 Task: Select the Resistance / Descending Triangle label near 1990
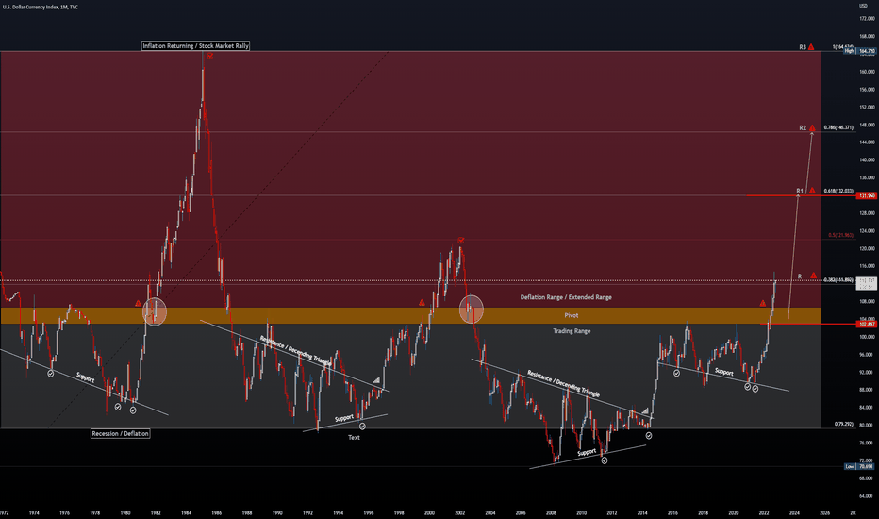click(296, 351)
